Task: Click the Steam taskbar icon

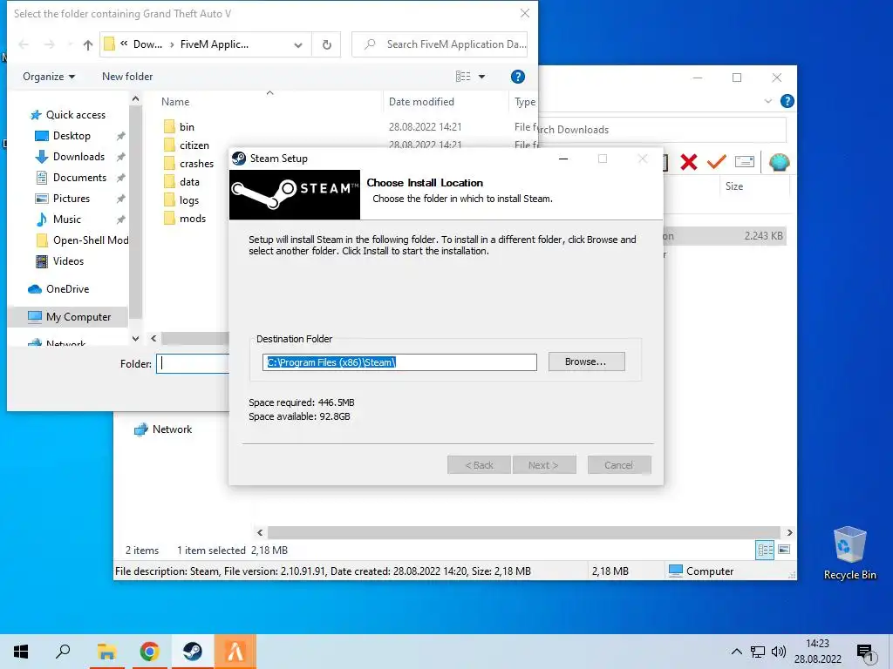Action: tap(193, 652)
